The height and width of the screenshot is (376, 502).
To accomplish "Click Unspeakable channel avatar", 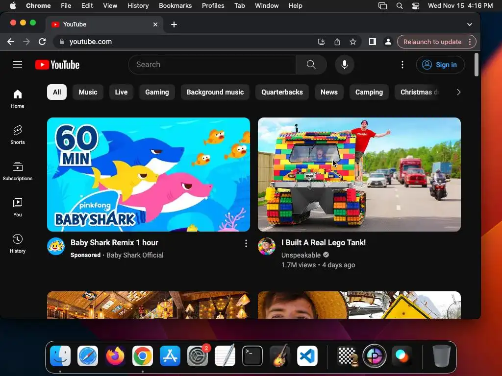I will [266, 246].
